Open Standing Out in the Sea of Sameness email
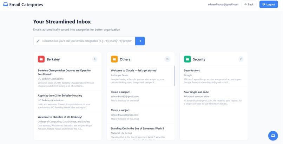283x144 pixels. 140,132
